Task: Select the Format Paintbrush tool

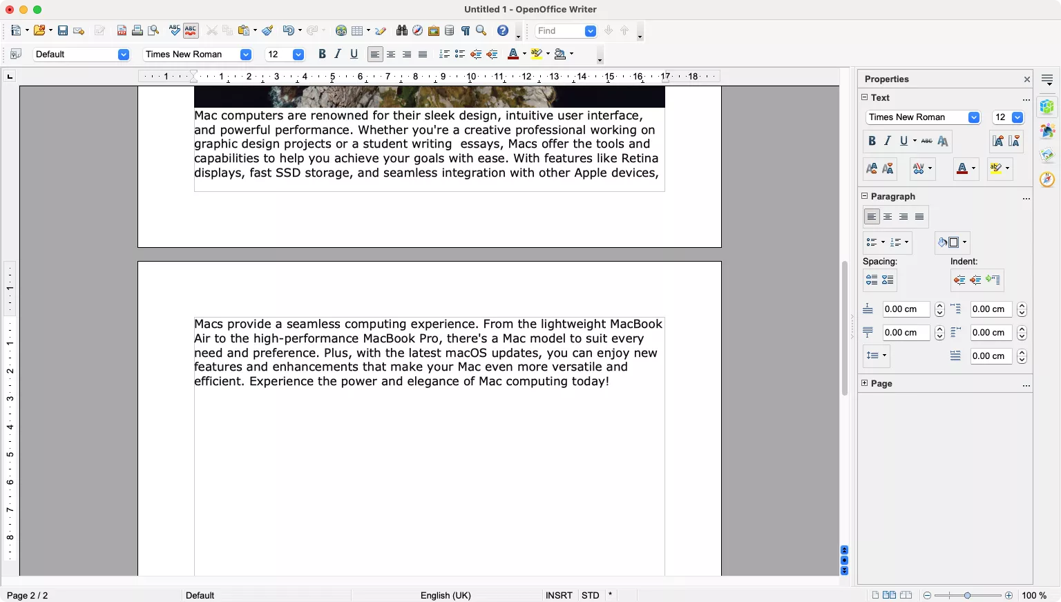Action: [x=268, y=30]
